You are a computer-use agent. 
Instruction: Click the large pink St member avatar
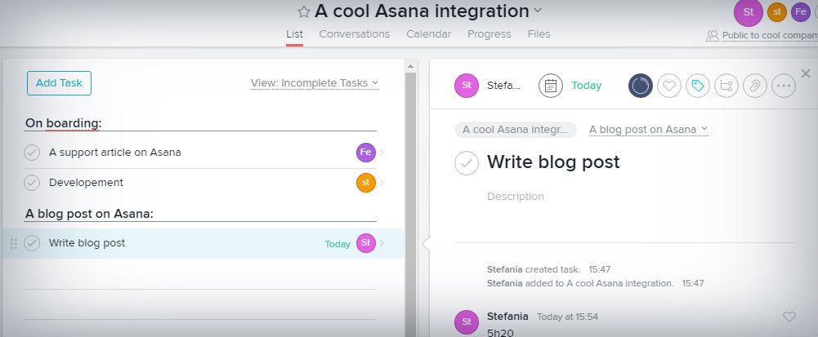pos(748,11)
